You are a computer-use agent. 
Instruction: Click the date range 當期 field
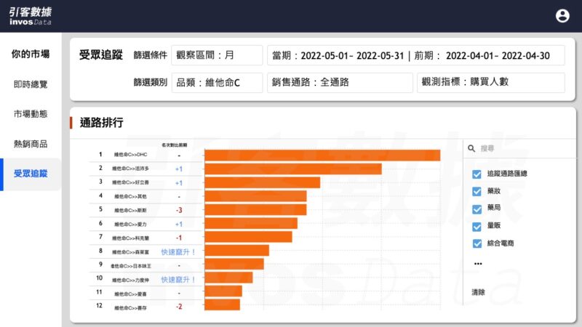click(415, 55)
